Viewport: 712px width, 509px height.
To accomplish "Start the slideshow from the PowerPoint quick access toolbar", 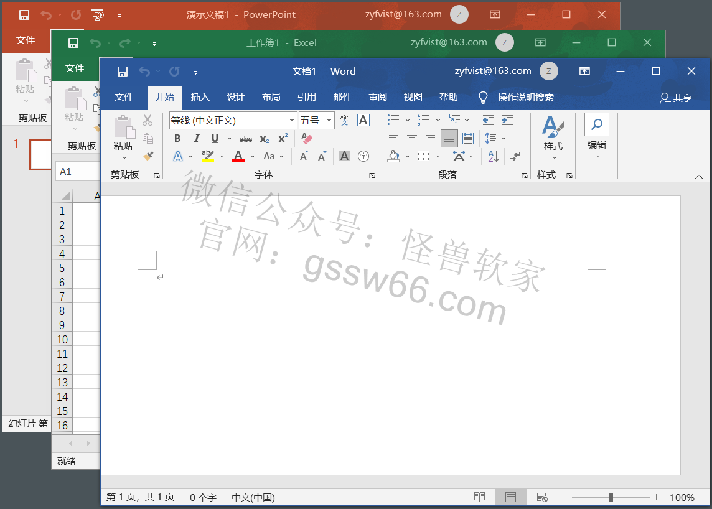I will pos(98,15).
